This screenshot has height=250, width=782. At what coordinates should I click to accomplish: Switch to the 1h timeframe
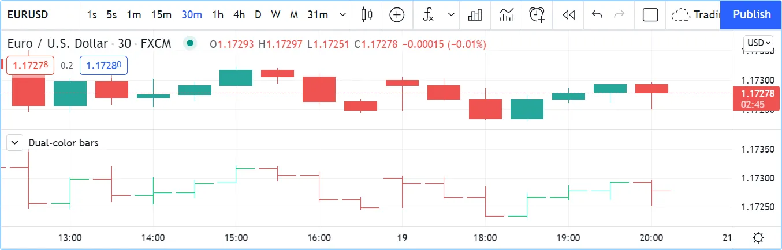click(218, 15)
